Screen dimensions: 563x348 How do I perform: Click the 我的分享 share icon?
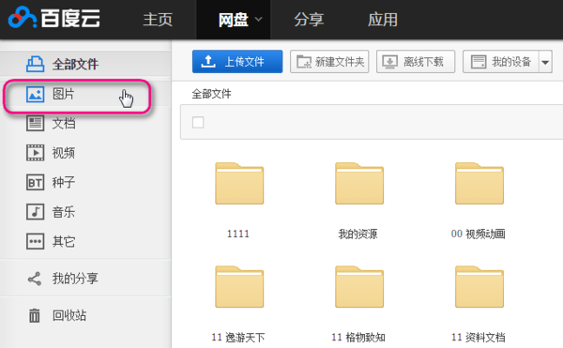pos(35,279)
